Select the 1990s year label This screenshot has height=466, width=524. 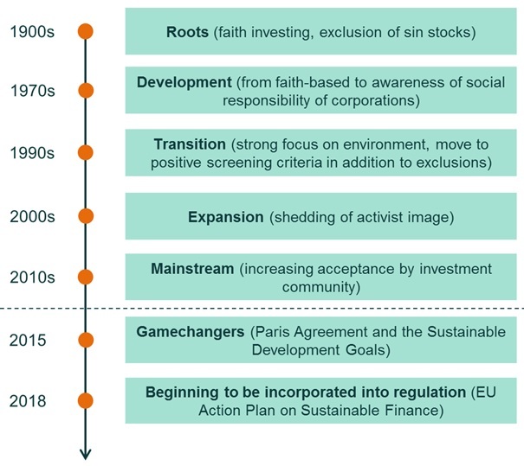[x=32, y=153]
